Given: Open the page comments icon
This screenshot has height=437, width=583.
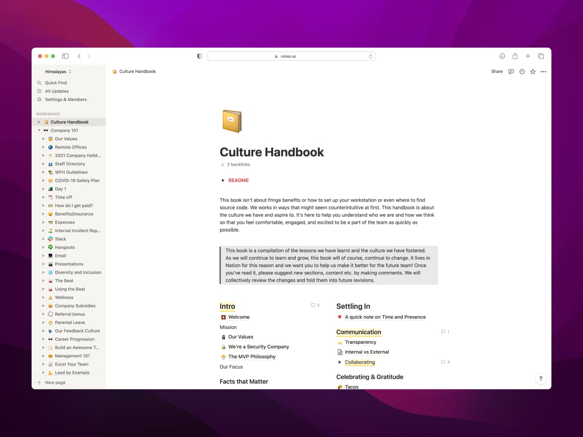Looking at the screenshot, I should 511,71.
